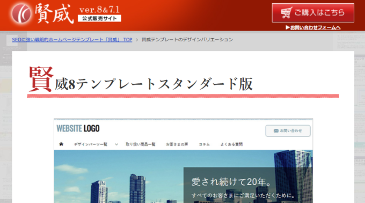The image size is (365, 203).
Task: Click the home icon in template navigation
Action: coord(61,144)
